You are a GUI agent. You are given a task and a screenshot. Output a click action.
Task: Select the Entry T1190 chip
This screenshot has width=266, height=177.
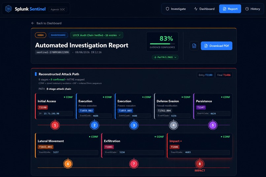coord(205,75)
